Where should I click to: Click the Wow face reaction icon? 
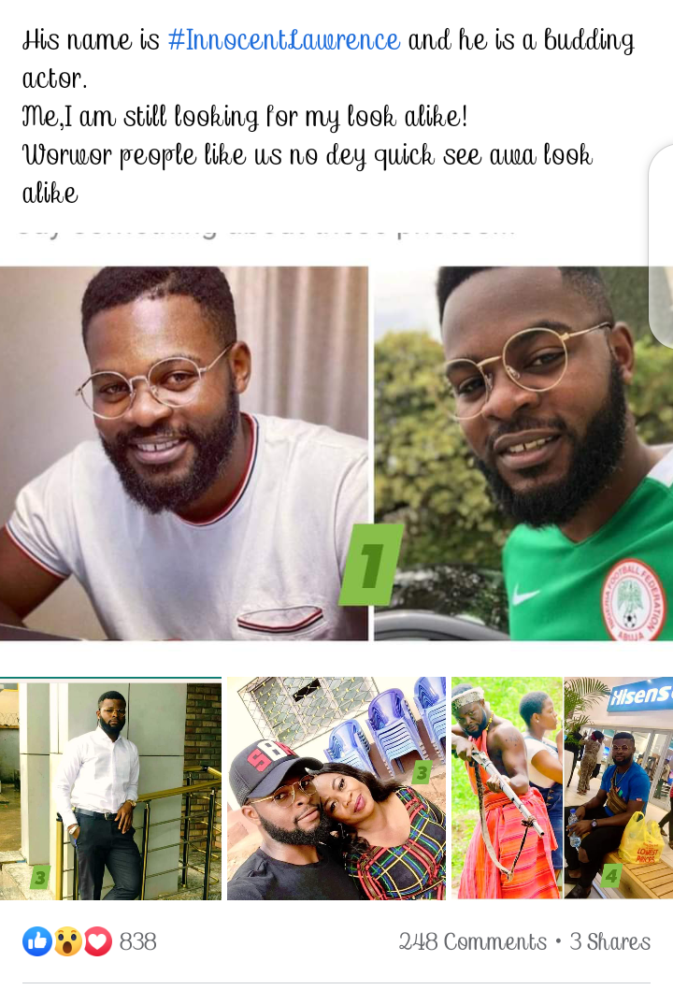(68, 941)
